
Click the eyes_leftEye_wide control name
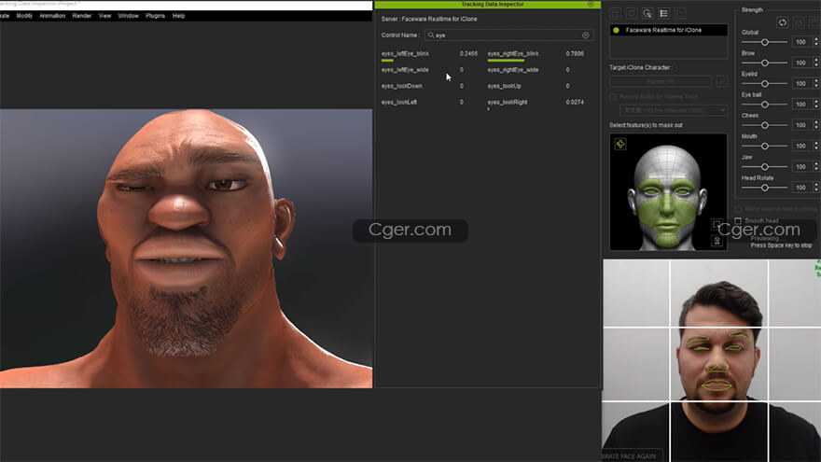click(x=405, y=70)
